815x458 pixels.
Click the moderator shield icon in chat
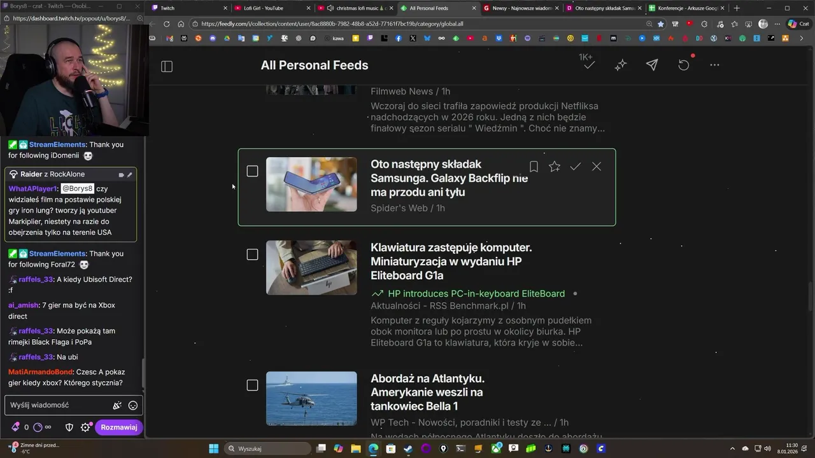[69, 427]
